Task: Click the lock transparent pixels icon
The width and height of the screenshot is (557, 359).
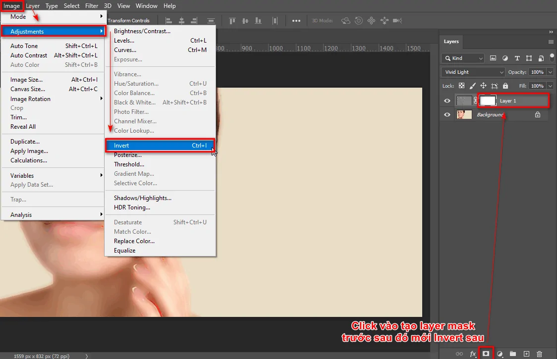Action: point(461,86)
